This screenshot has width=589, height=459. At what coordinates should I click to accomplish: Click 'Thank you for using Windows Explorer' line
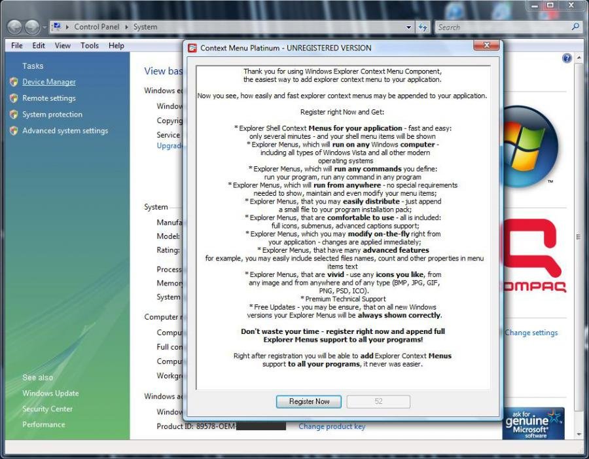coord(342,71)
